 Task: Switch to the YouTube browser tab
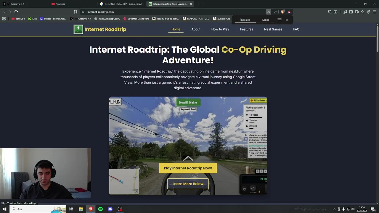point(73,4)
